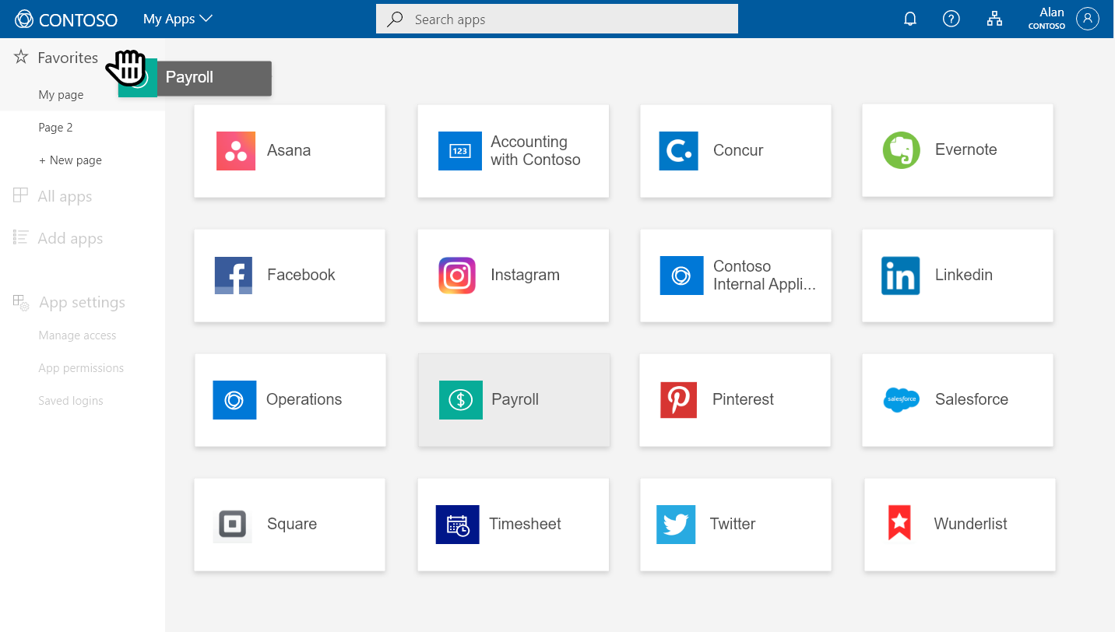Open the Twitter label text

(733, 525)
